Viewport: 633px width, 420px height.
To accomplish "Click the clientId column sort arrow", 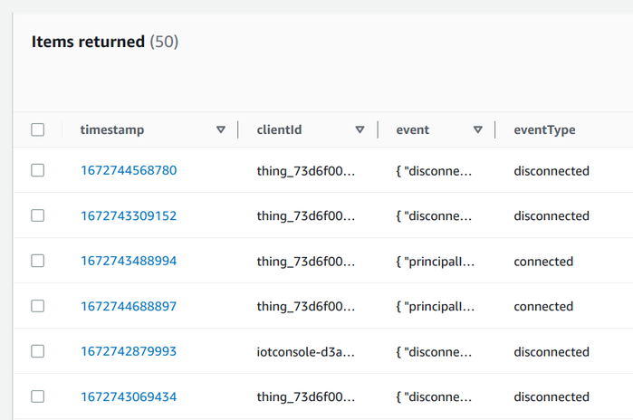I will coord(360,130).
